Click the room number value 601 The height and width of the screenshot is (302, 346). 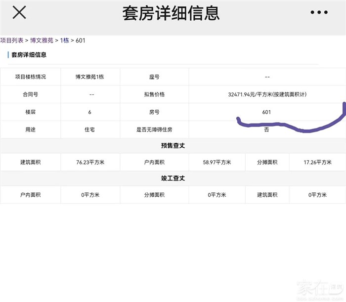click(x=267, y=112)
